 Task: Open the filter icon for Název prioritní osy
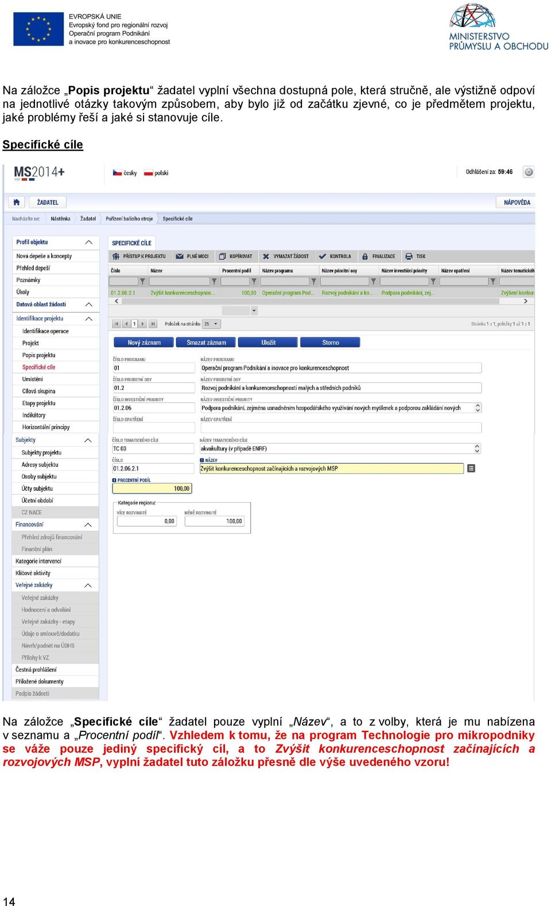(x=373, y=282)
